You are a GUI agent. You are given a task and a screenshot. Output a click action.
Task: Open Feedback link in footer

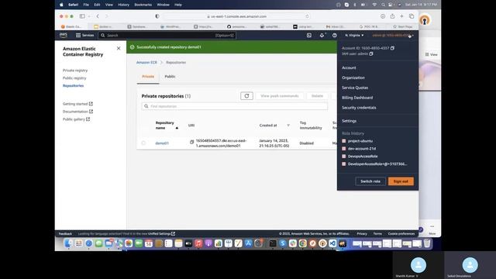pos(65,234)
